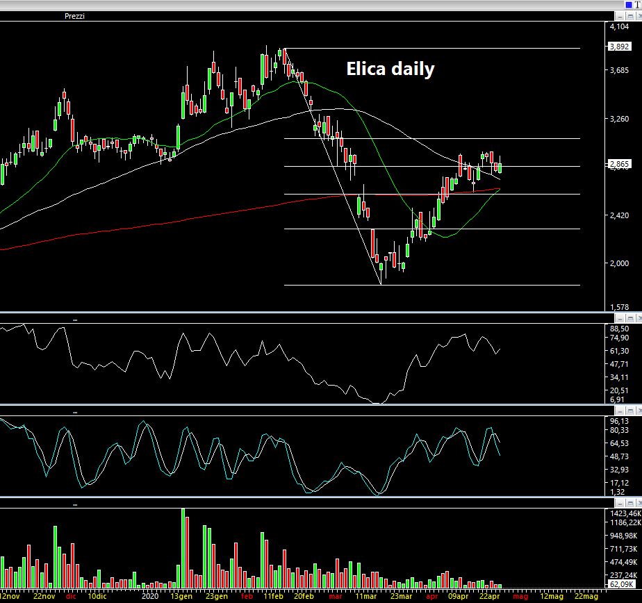Image resolution: width=642 pixels, height=603 pixels.
Task: Maximize the panel with the 88,50 scale
Action: [x=630, y=318]
